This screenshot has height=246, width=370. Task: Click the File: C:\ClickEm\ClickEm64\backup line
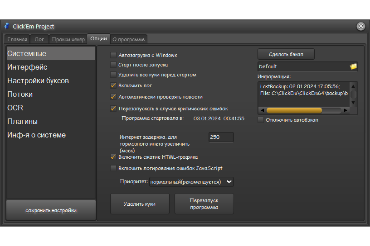point(304,93)
